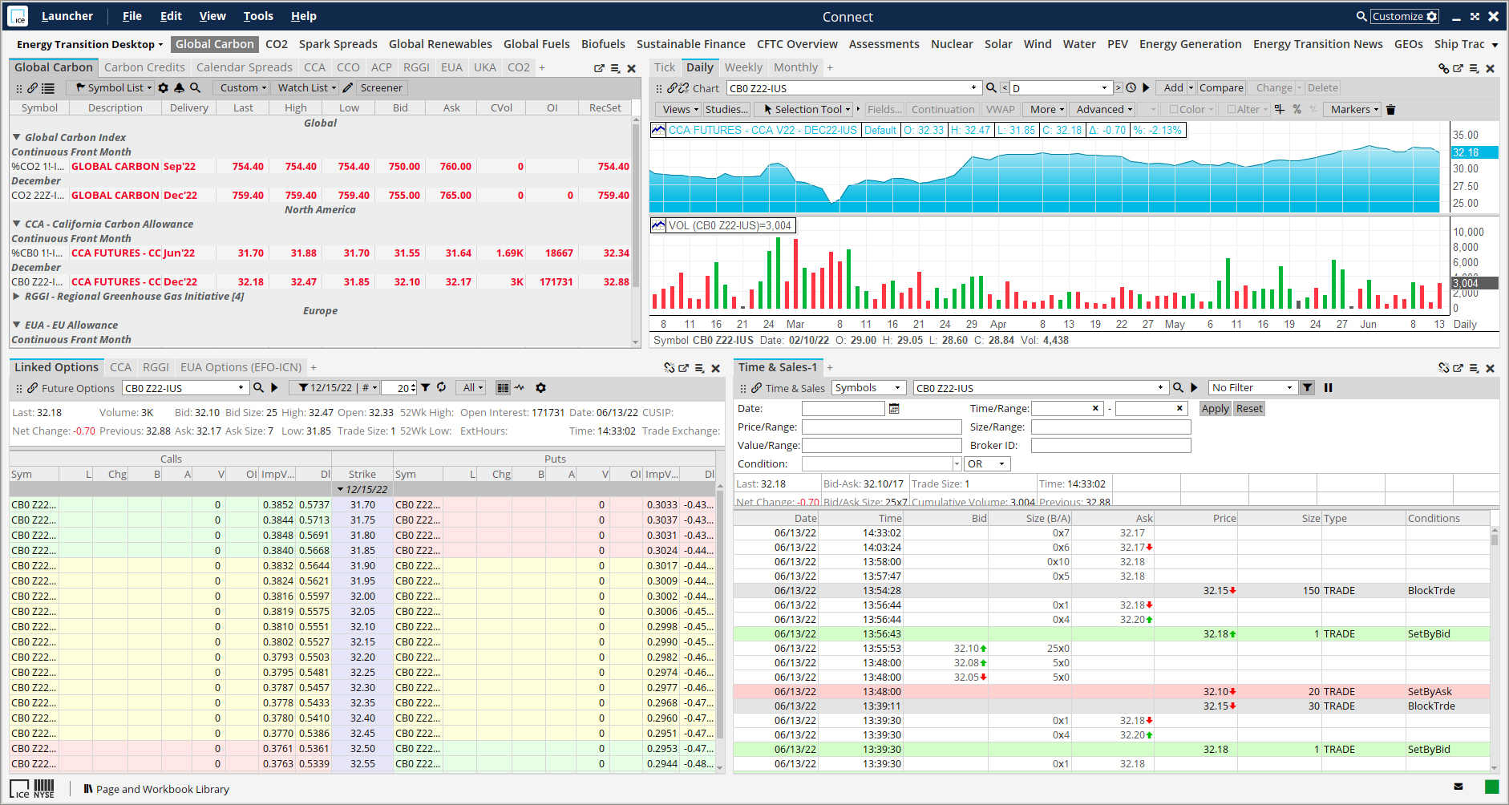Click the search icon next to Customize
The image size is (1509, 805).
(x=1361, y=16)
